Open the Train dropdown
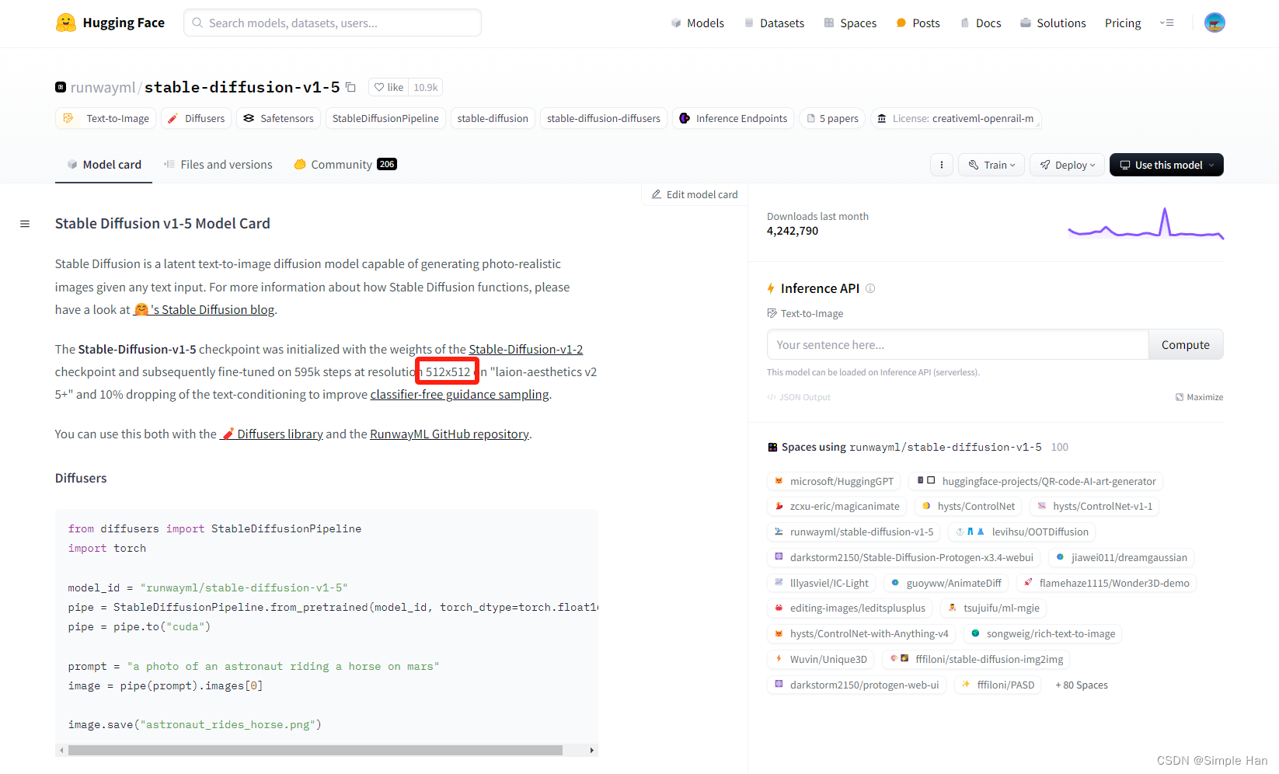 [992, 165]
